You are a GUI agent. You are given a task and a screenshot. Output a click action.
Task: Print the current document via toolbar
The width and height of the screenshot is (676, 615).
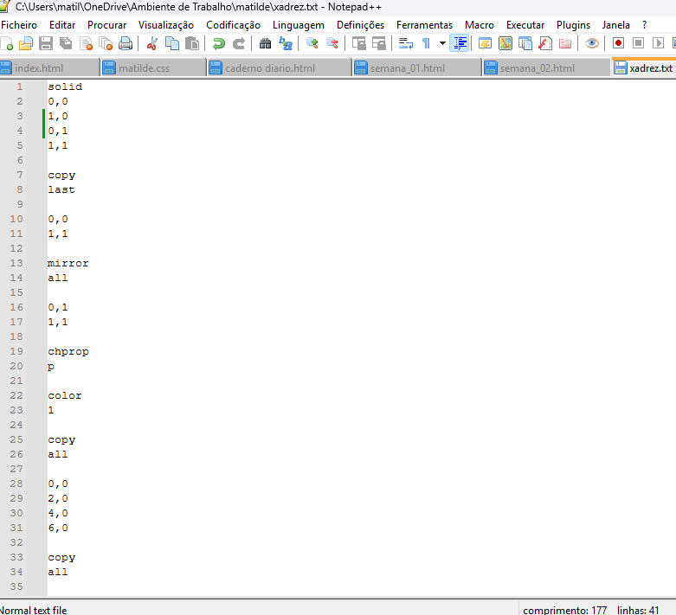point(126,43)
